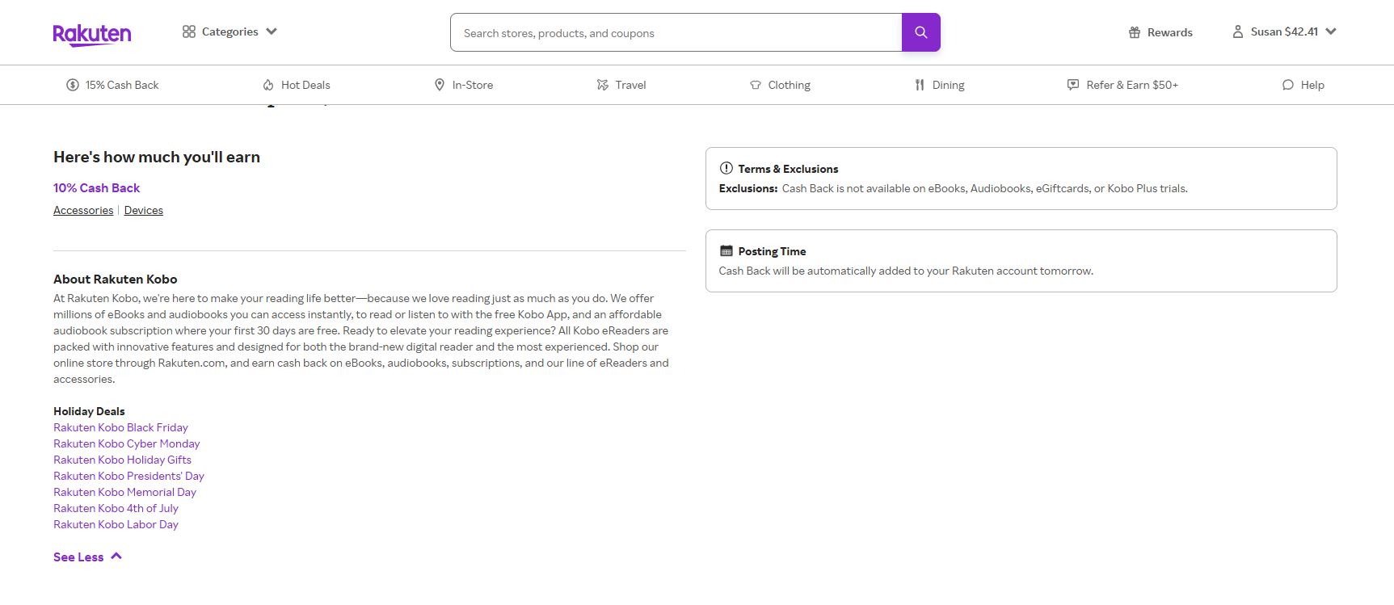Open the Categories dropdown
The height and width of the screenshot is (605, 1394).
[x=230, y=32]
